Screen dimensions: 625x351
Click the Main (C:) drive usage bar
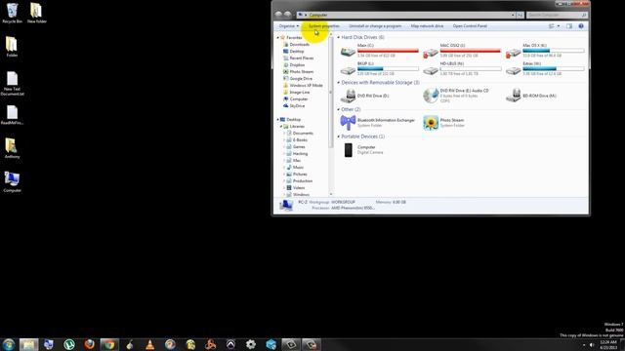(x=388, y=51)
